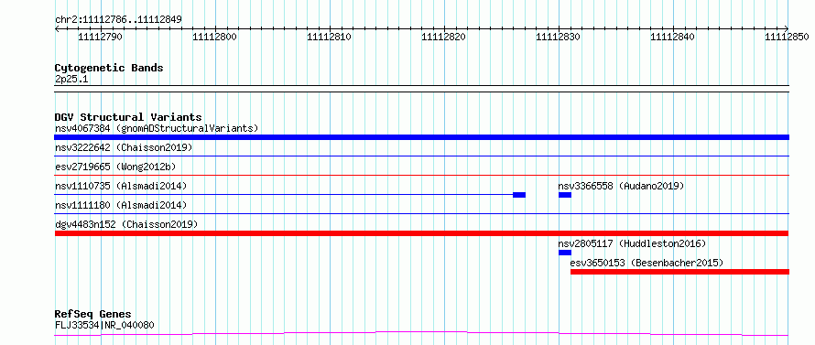Click the nsv4067384 gnomAD blue variant bar

(421, 137)
